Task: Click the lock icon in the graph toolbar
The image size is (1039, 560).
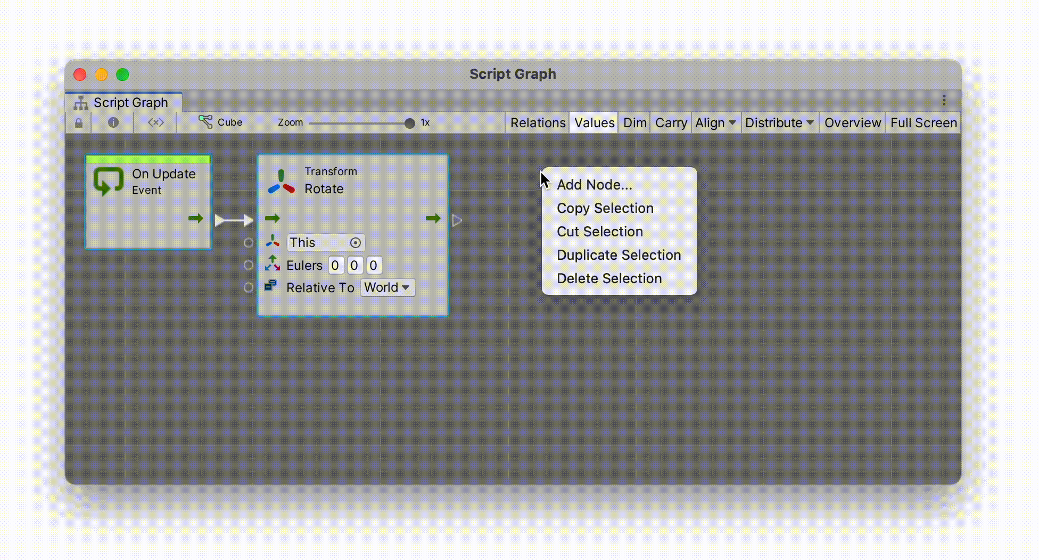Action: coord(78,122)
